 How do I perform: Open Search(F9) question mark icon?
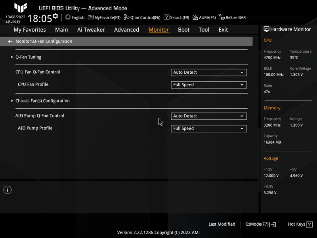[x=166, y=17]
